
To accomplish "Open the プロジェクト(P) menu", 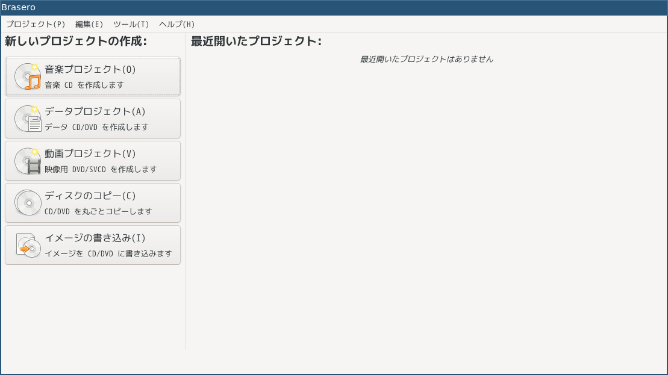I will click(x=36, y=24).
